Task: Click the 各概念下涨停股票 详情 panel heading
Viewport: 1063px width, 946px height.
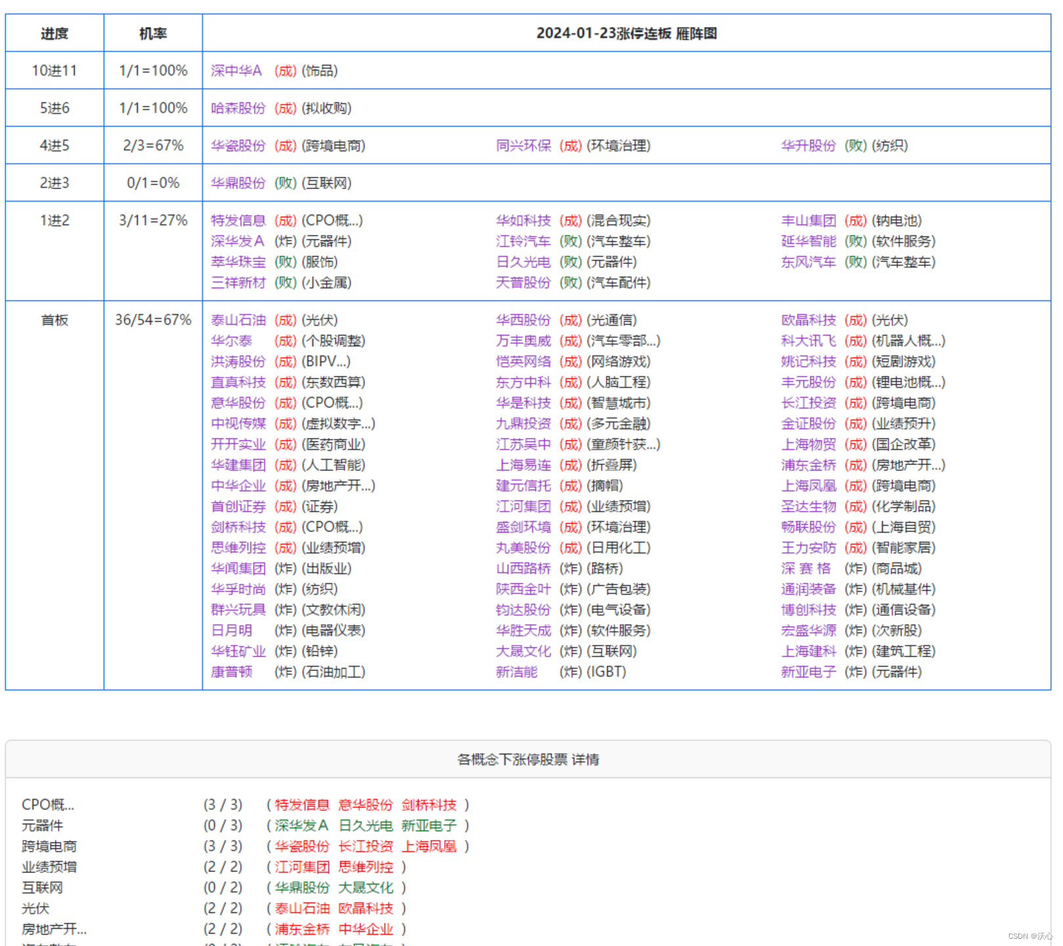Action: [x=528, y=760]
